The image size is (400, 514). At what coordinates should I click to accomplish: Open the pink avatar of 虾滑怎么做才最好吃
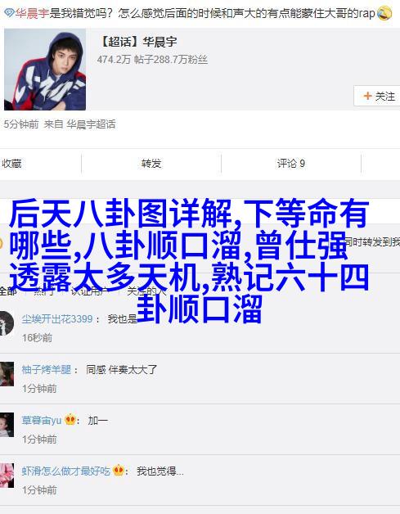(7, 476)
